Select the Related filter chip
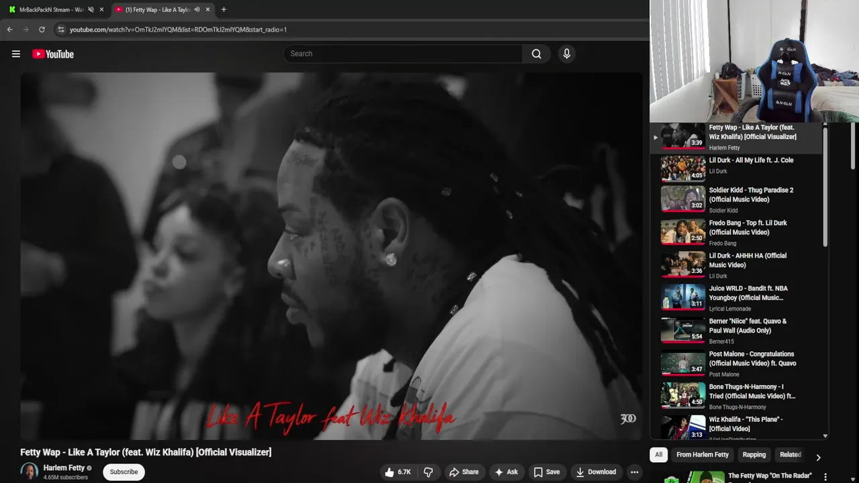 pos(790,455)
